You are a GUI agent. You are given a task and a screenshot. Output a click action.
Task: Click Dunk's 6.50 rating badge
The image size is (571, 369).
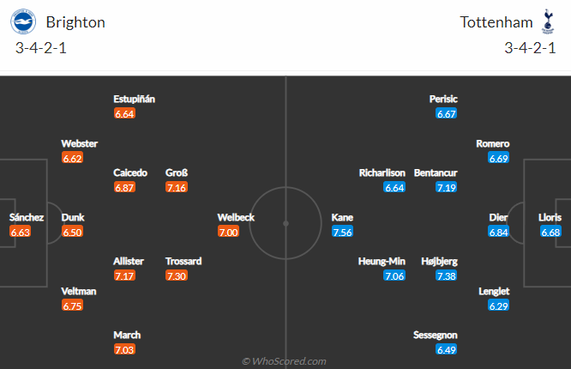pyautogui.click(x=72, y=232)
